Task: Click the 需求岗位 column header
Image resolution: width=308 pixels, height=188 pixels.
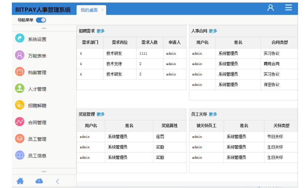Action: [x=120, y=42]
